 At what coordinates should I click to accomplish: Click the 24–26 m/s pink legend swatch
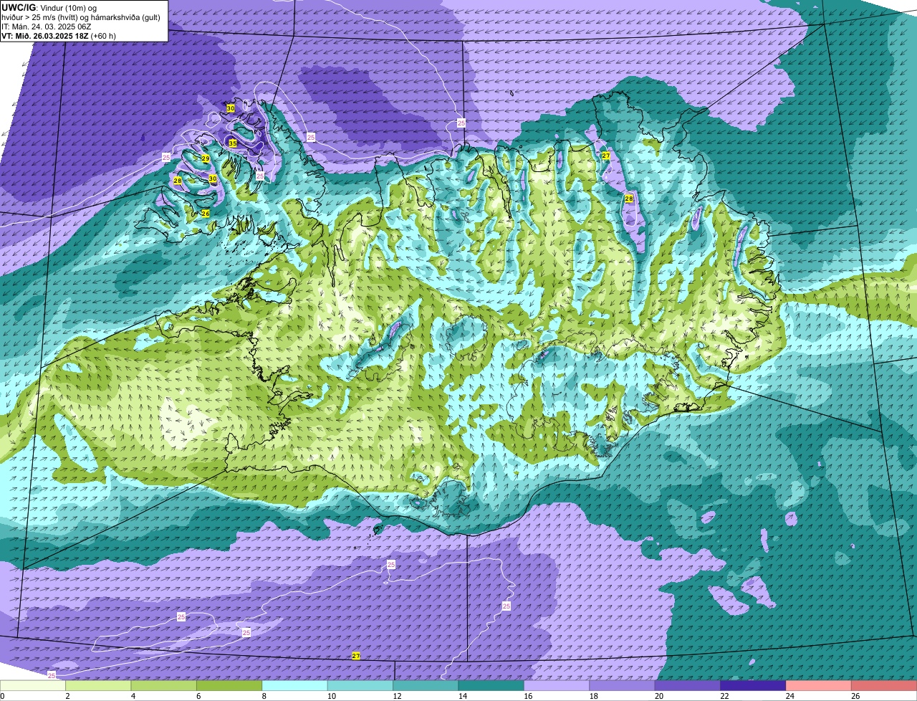coord(819,685)
